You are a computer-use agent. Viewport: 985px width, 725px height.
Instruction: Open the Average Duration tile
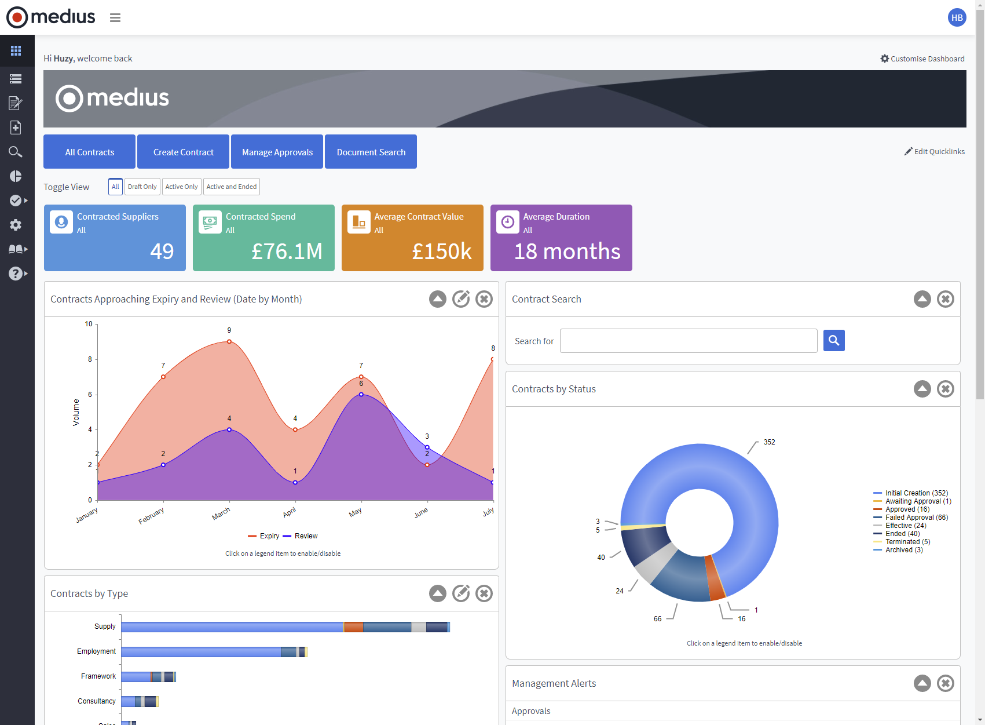561,238
